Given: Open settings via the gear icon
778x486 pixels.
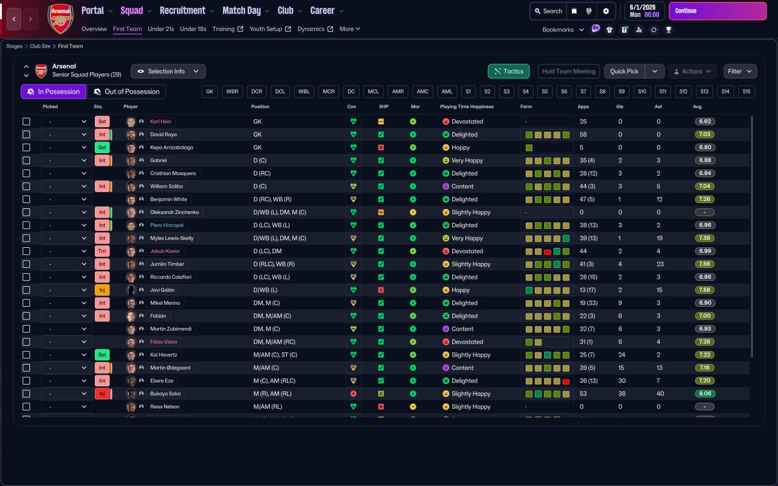Looking at the screenshot, I should tap(605, 11).
